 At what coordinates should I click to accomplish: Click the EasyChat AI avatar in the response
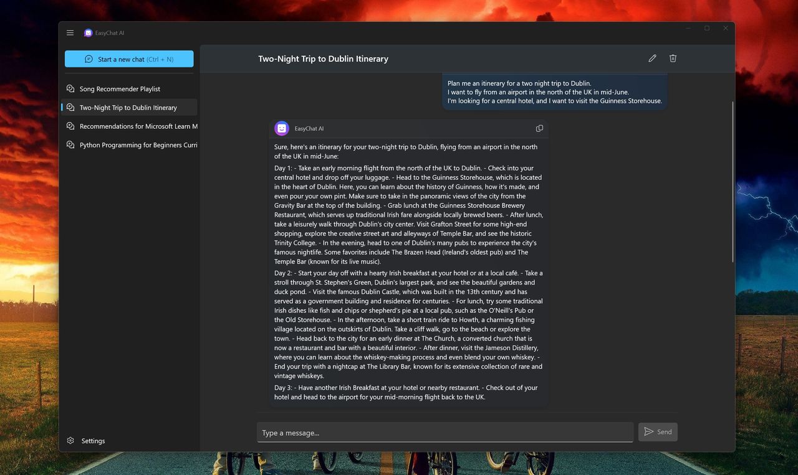pos(282,128)
